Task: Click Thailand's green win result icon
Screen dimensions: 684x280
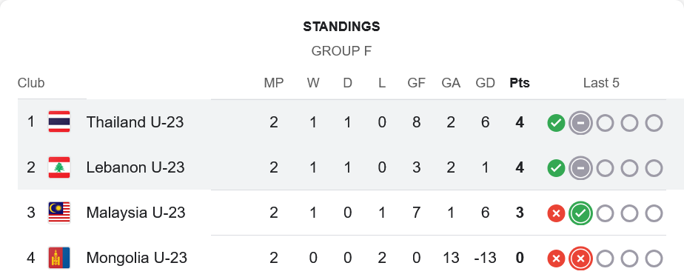Action: [556, 123]
